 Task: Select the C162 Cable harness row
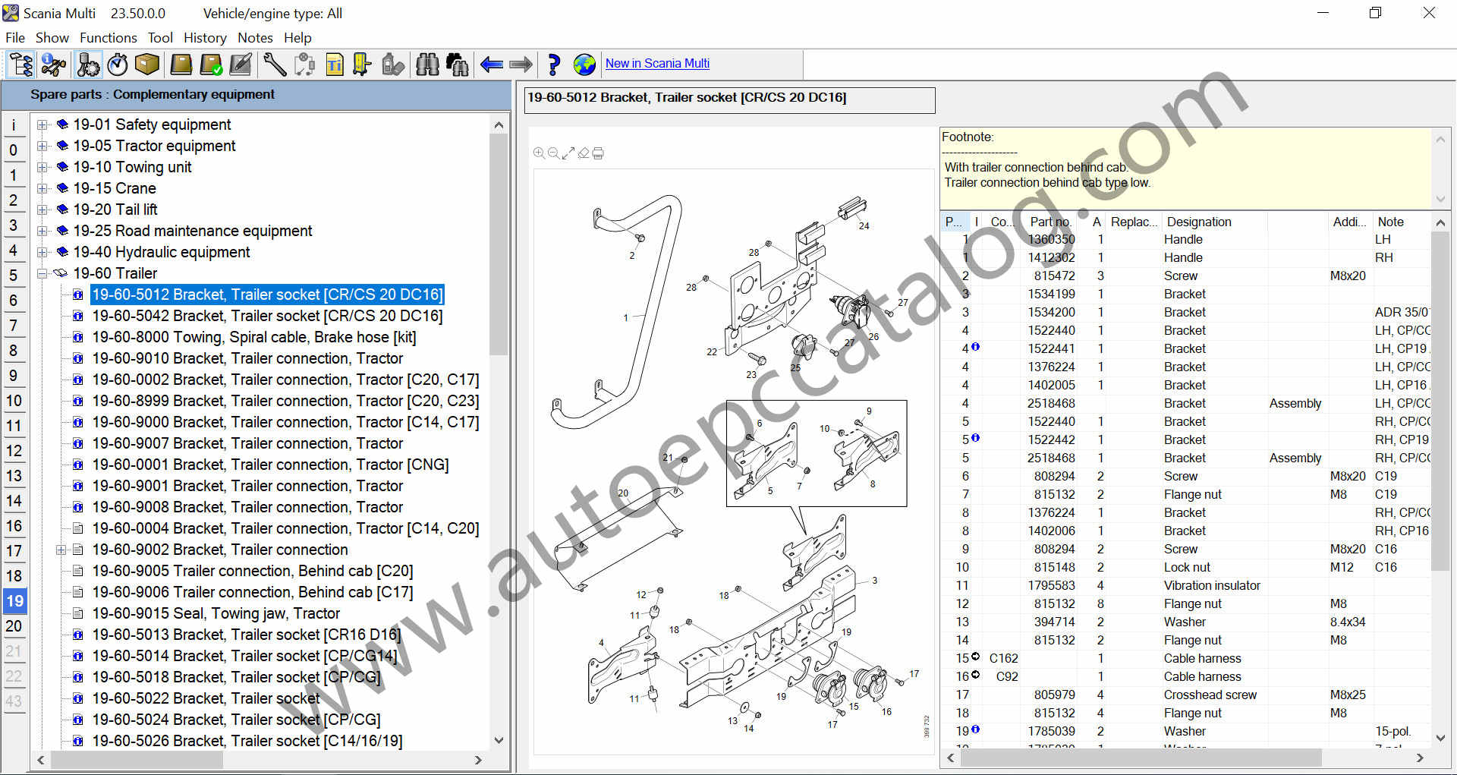[1185, 658]
